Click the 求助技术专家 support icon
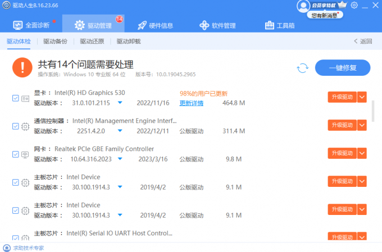 pyautogui.click(x=7, y=248)
